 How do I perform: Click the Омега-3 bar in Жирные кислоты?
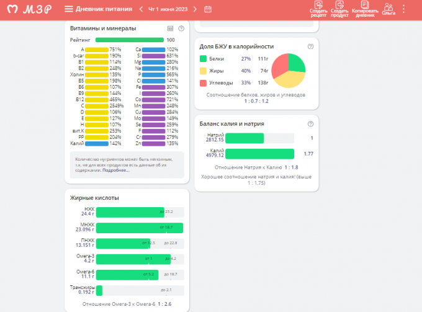coord(130,258)
